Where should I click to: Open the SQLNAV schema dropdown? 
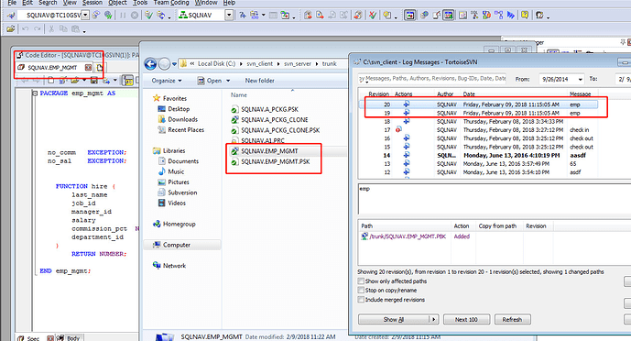point(229,16)
